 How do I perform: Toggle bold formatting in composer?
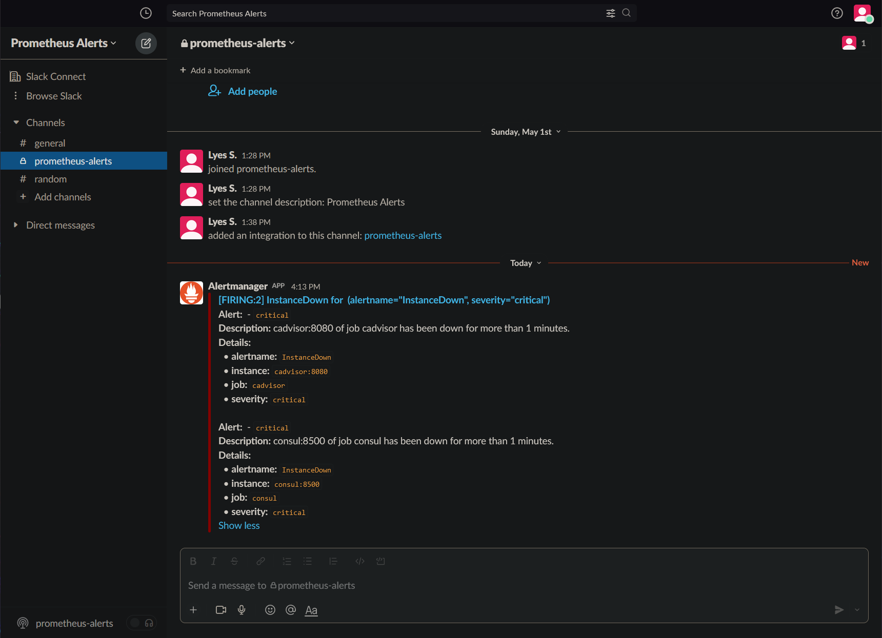point(193,561)
